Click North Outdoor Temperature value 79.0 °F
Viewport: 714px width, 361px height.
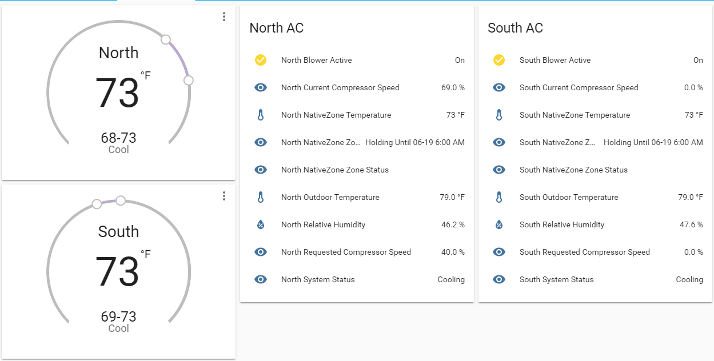pos(452,197)
